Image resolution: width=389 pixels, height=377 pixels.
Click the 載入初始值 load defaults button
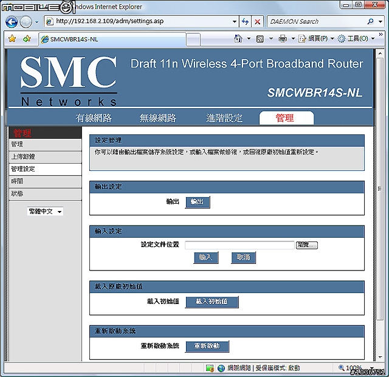coord(212,302)
